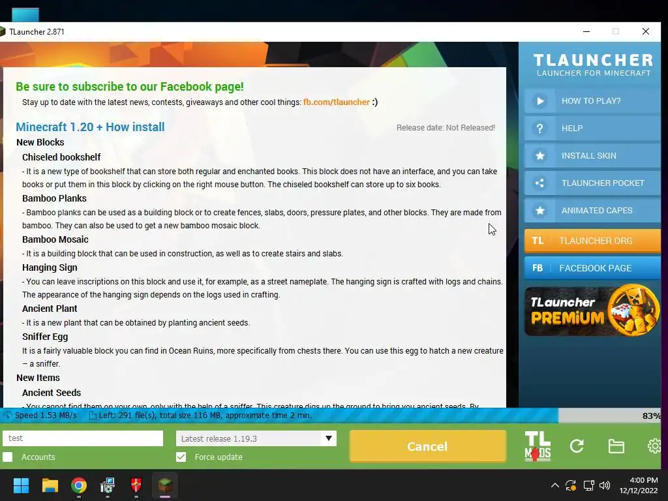668x501 pixels.
Task: Open TLAUNCHER POCKET menu item
Action: click(592, 183)
